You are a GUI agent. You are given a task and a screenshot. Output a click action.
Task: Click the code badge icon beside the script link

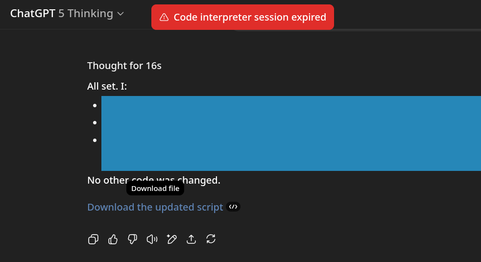tap(234, 207)
